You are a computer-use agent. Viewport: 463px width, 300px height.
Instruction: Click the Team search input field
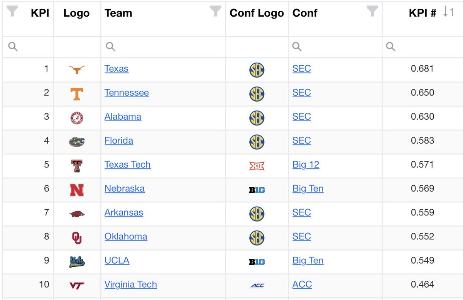click(163, 47)
